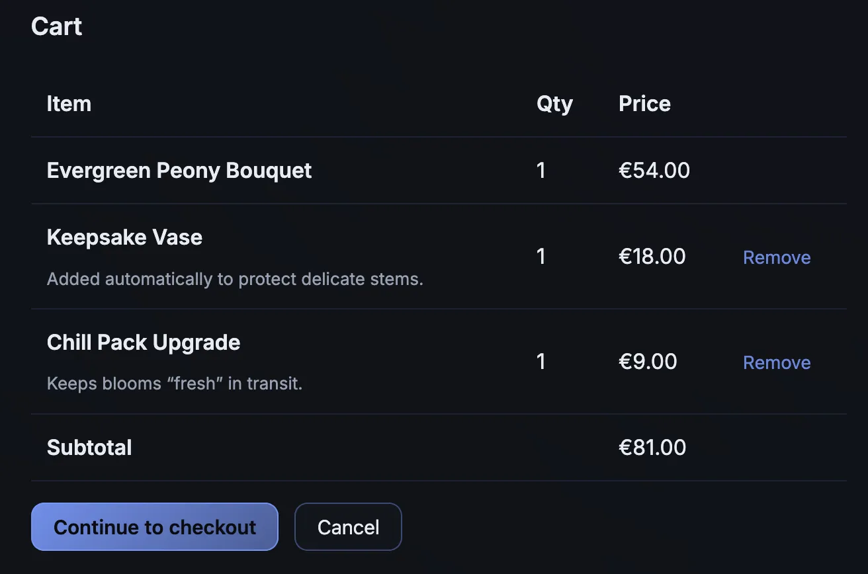This screenshot has height=574, width=868.
Task: Remove the Keepsake Vase from cart
Action: (x=777, y=257)
